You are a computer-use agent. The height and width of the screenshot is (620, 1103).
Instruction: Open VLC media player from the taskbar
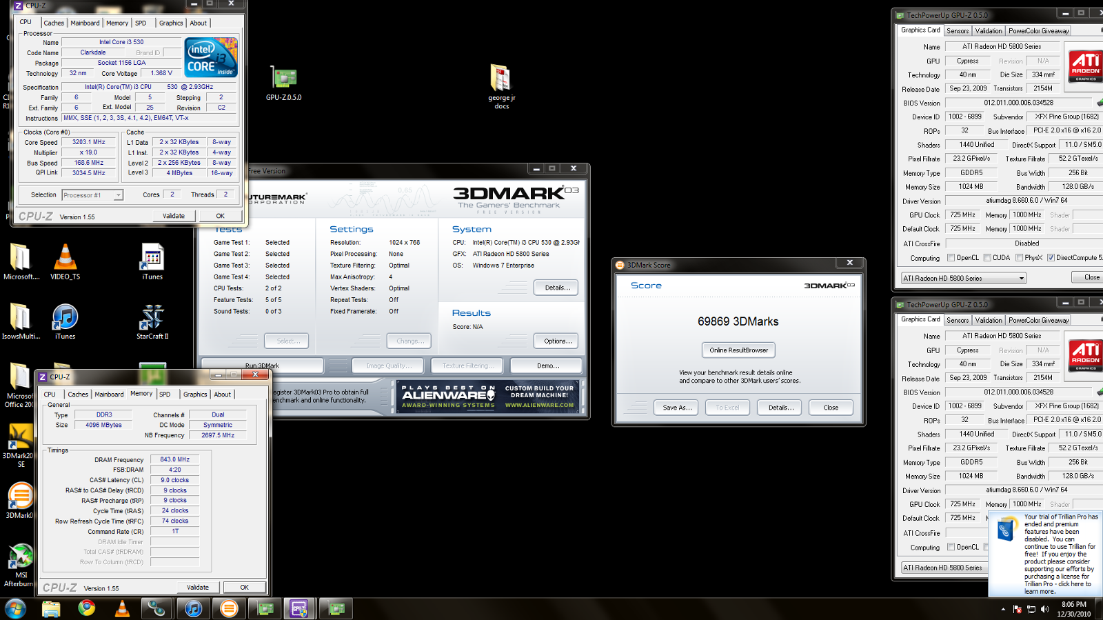point(122,608)
